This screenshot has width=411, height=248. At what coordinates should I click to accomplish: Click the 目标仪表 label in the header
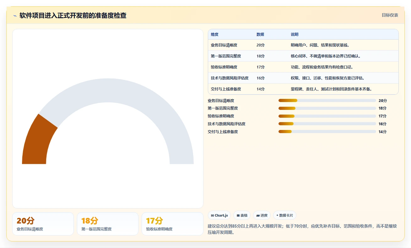390,15
